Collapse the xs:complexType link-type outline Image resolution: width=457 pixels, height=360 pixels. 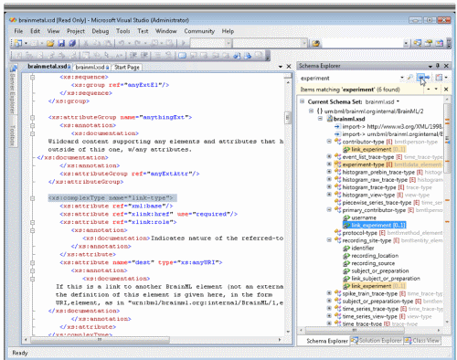coord(33,198)
